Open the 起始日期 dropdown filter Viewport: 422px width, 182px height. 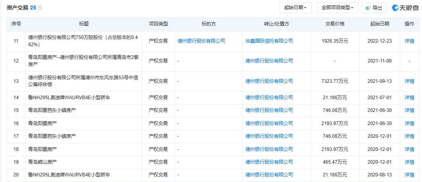295,8
